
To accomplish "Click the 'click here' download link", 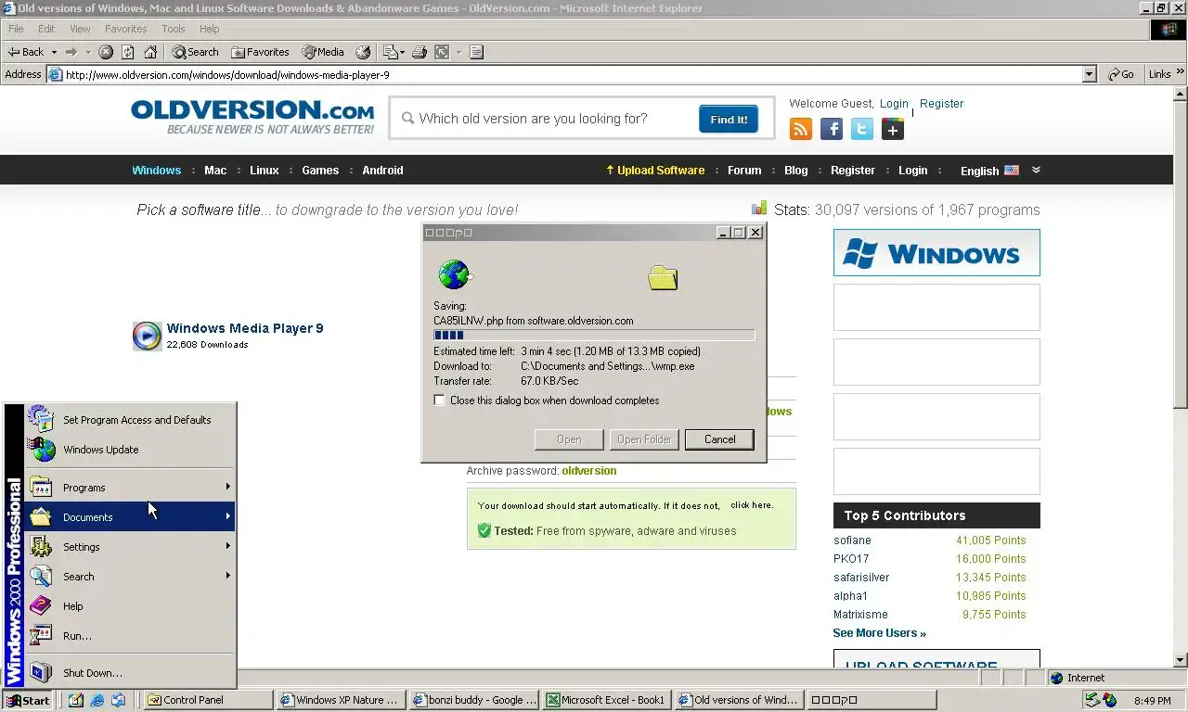I will tap(751, 505).
